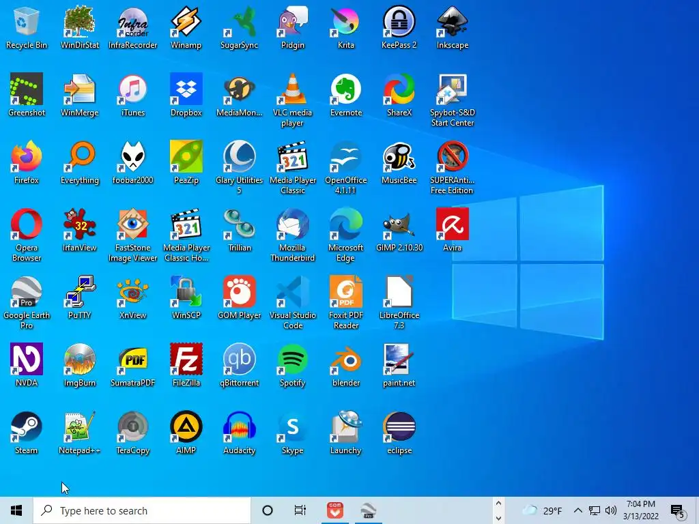Viewport: 699px width, 524px height.
Task: Click the Mozilla Thunderbird icon
Action: (292, 235)
